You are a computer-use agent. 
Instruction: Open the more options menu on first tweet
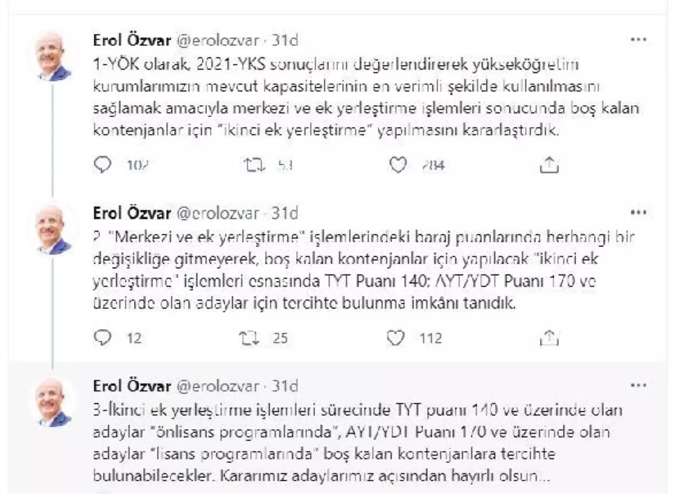click(639, 40)
